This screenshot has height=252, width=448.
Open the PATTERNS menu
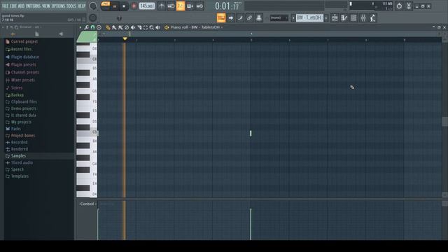[34, 6]
